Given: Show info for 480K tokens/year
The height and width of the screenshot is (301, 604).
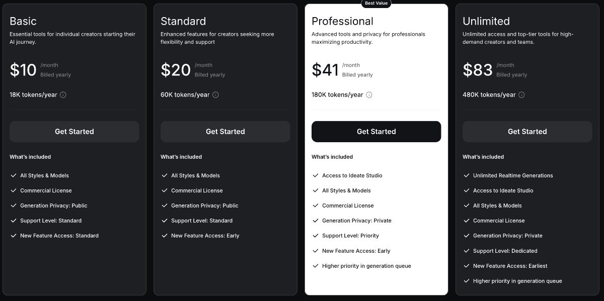Looking at the screenshot, I should pyautogui.click(x=521, y=95).
